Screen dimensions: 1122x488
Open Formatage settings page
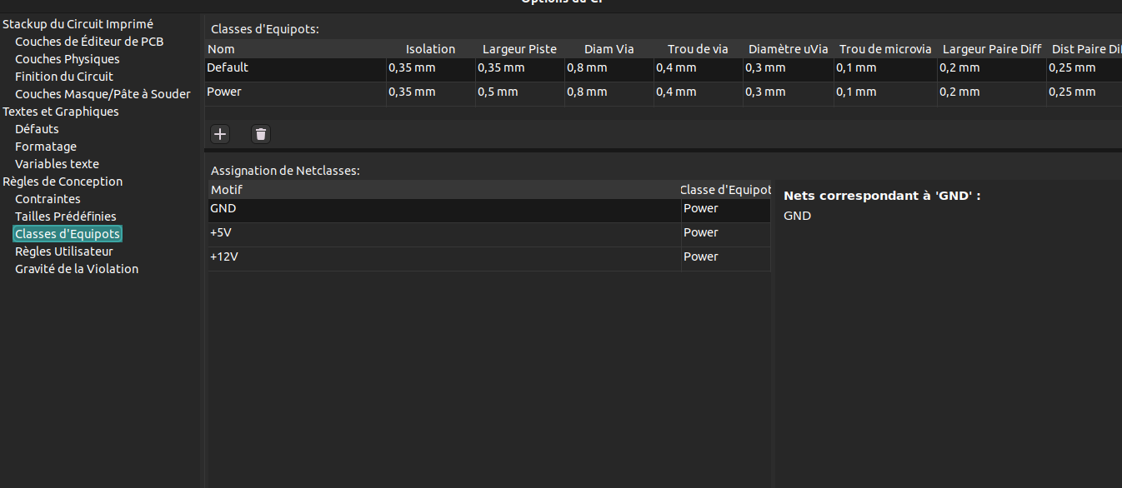tap(46, 147)
